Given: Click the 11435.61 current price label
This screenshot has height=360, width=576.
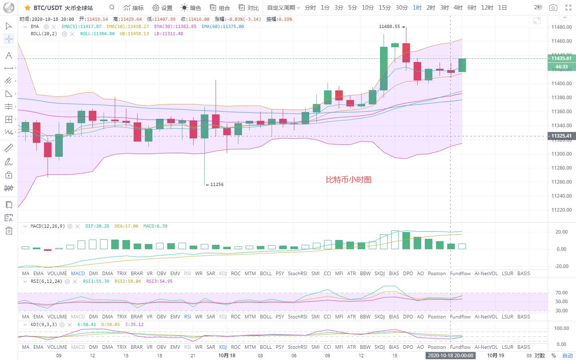Looking at the screenshot, I should pos(561,58).
